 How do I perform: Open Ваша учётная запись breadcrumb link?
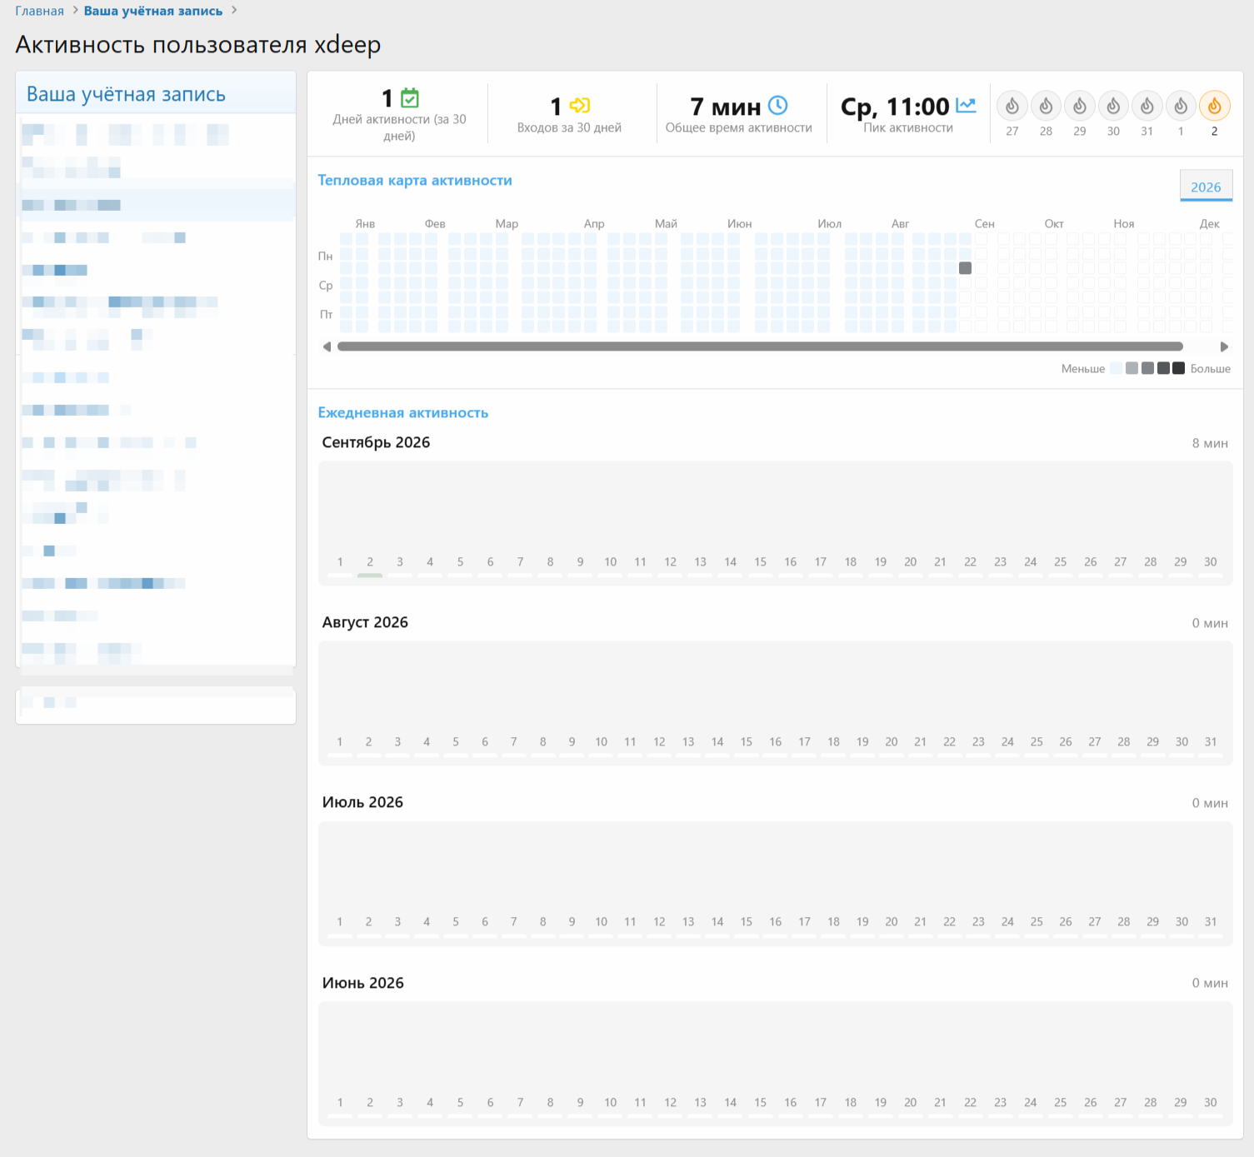point(153,11)
